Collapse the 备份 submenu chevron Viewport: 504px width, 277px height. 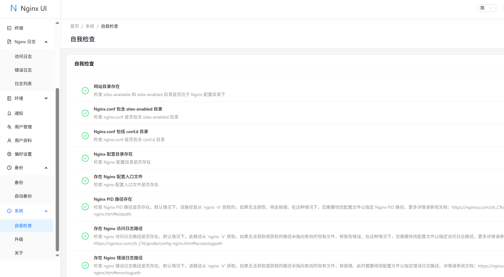pos(46,168)
